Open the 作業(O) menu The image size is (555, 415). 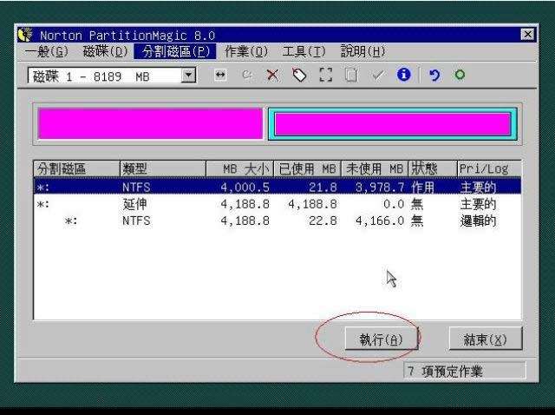246,52
